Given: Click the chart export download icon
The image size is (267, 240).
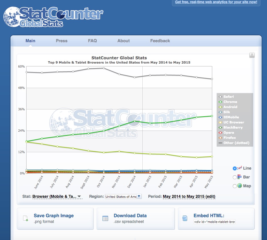Looking at the screenshot, I should [x=252, y=55].
